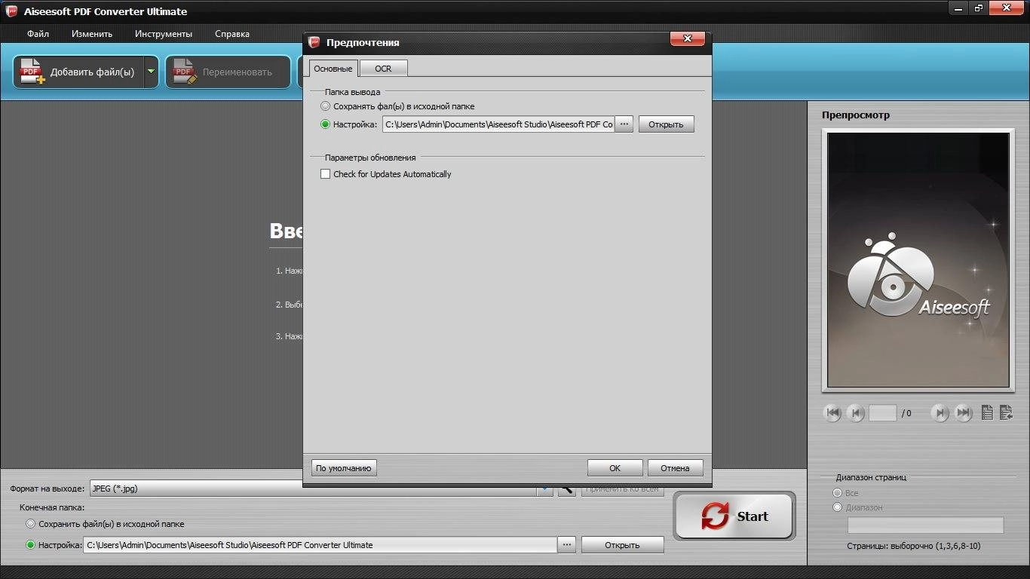Start the conversion
Image resolution: width=1030 pixels, height=579 pixels.
click(x=734, y=516)
